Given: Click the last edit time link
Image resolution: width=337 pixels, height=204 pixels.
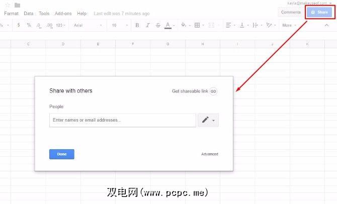Looking at the screenshot, I should tap(122, 14).
